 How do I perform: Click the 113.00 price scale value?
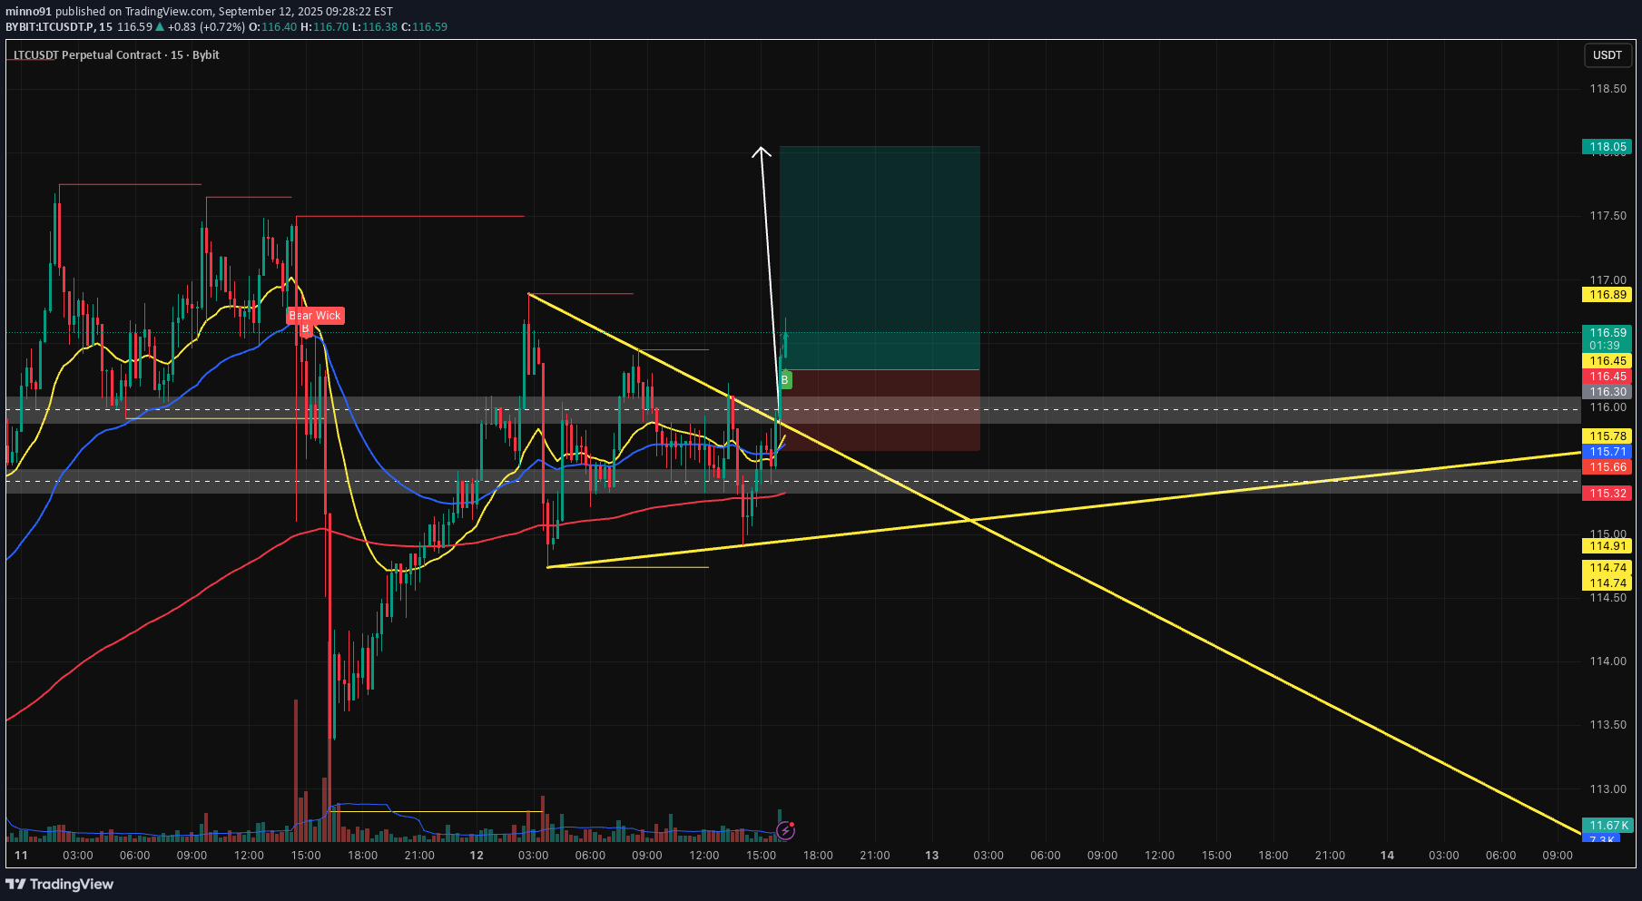click(x=1608, y=789)
